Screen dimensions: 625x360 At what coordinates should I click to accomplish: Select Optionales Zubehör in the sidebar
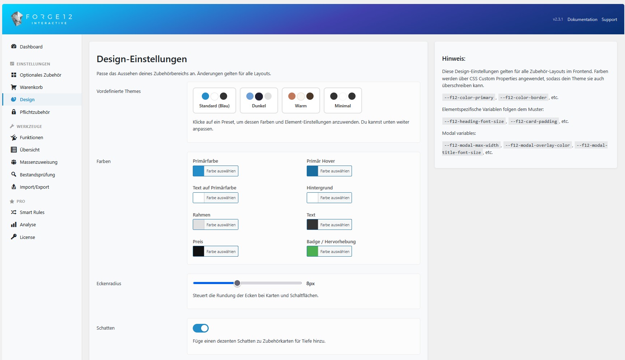[40, 75]
